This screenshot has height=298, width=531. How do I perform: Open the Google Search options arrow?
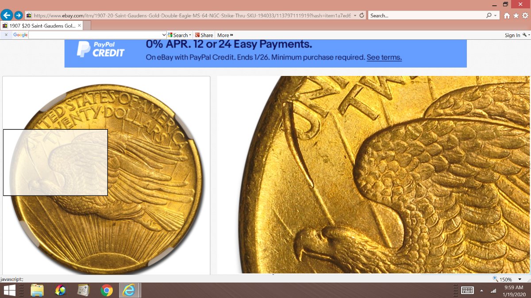point(190,35)
